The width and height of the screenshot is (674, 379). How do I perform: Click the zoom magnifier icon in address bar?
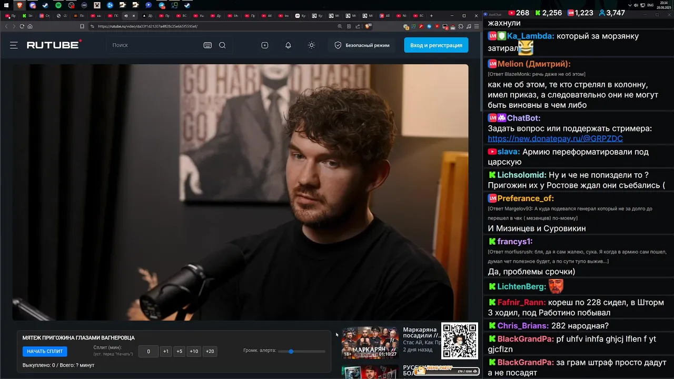pos(340,26)
